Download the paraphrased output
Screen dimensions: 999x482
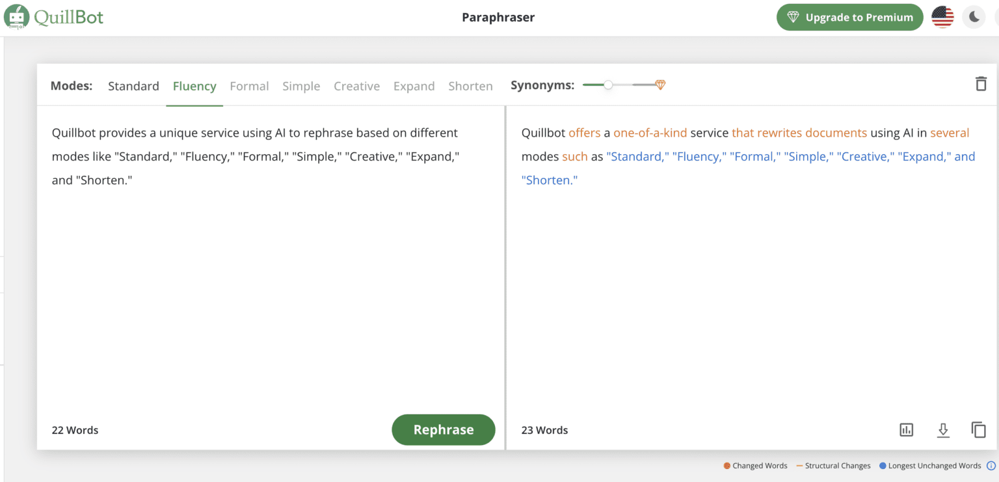point(943,430)
